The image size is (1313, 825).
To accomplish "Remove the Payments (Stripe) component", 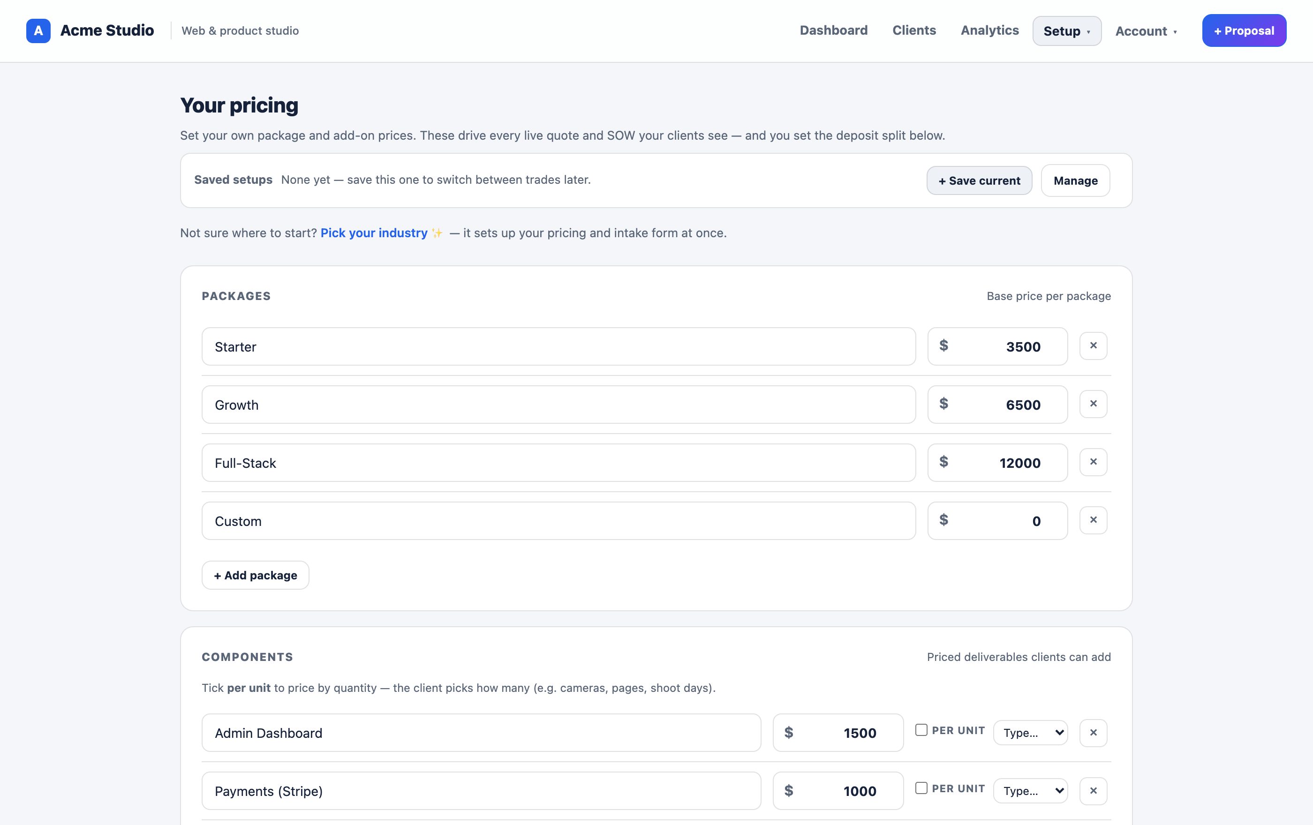I will (x=1093, y=791).
